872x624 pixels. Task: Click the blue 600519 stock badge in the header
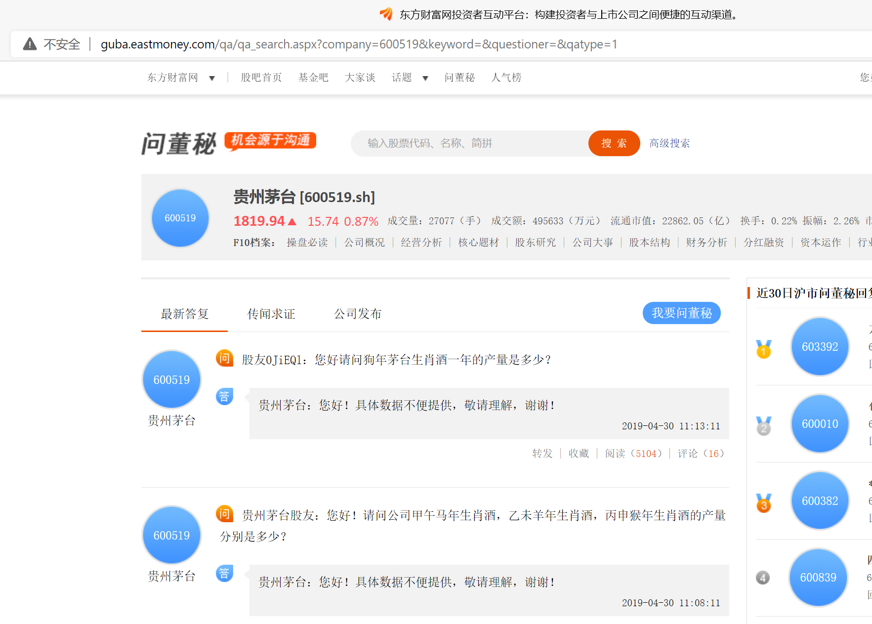(x=180, y=218)
